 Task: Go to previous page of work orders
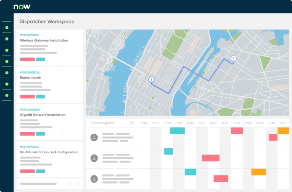tap(70, 184)
